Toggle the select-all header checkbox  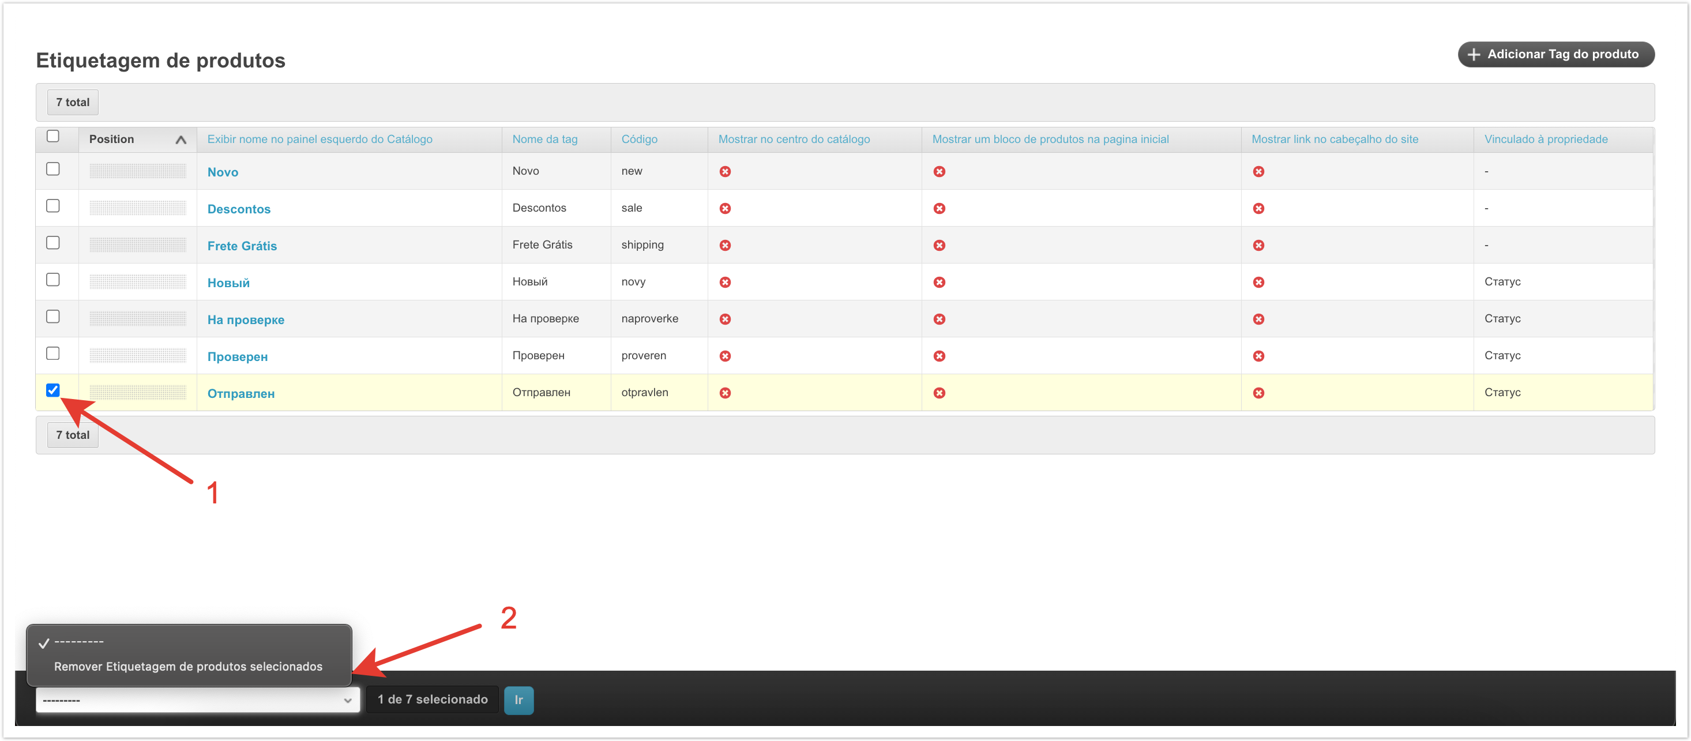pos(53,137)
